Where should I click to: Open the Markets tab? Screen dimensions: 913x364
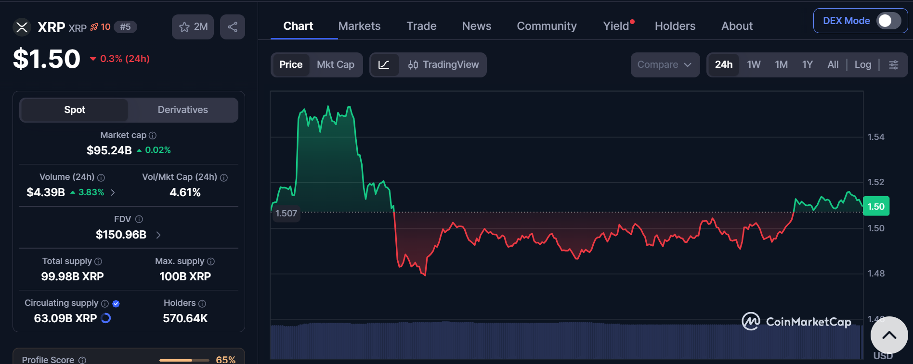tap(359, 26)
